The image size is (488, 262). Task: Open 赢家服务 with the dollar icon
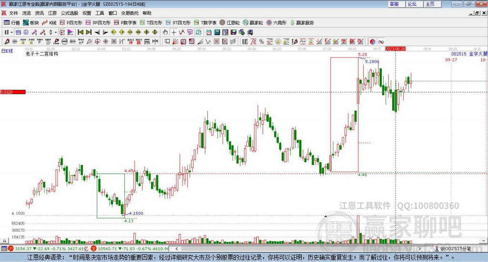pos(302,23)
